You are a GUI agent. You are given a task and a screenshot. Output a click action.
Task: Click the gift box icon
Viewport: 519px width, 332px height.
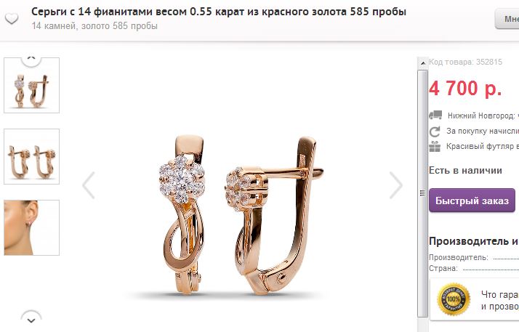coord(435,147)
